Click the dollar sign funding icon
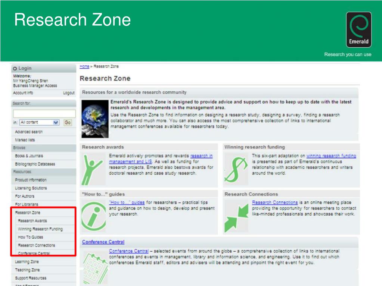The height and width of the screenshot is (286, 382). point(236,170)
